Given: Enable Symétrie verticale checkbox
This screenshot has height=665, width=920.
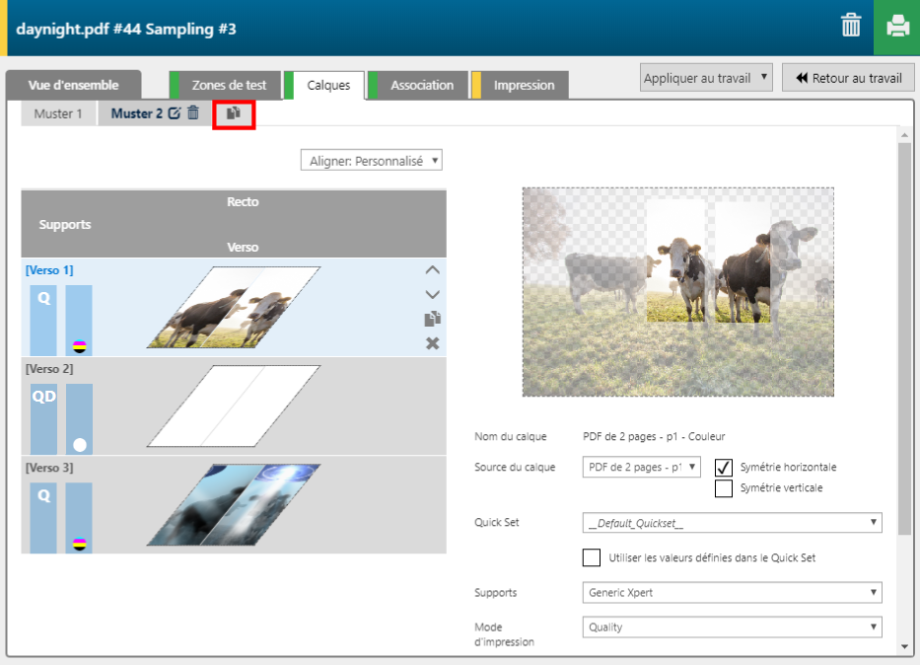Looking at the screenshot, I should (x=724, y=487).
